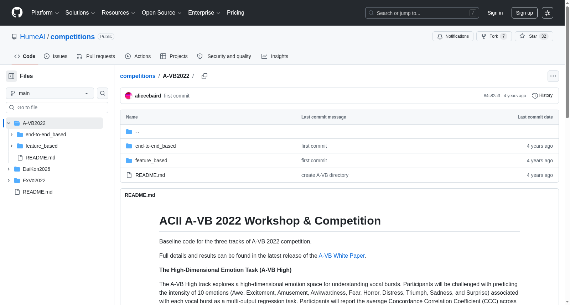This screenshot has width=570, height=305.
Task: Expand the DaiKon2026 tree chevron
Action: [x=9, y=169]
